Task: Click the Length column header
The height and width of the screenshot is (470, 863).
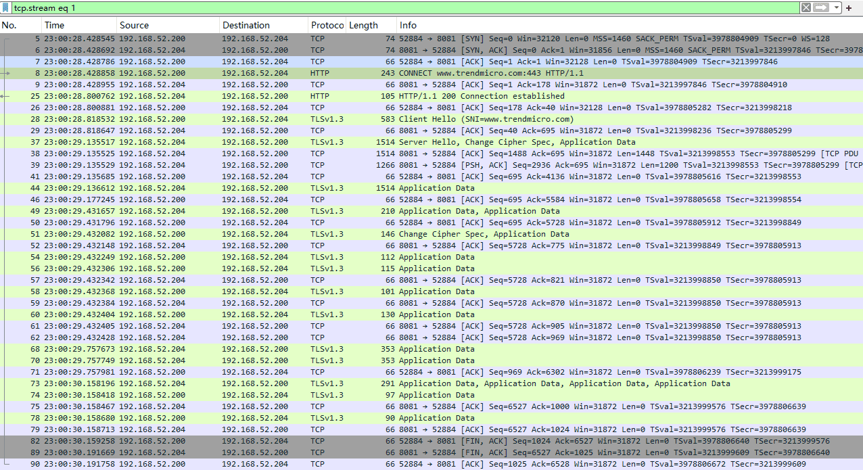Action: point(370,25)
